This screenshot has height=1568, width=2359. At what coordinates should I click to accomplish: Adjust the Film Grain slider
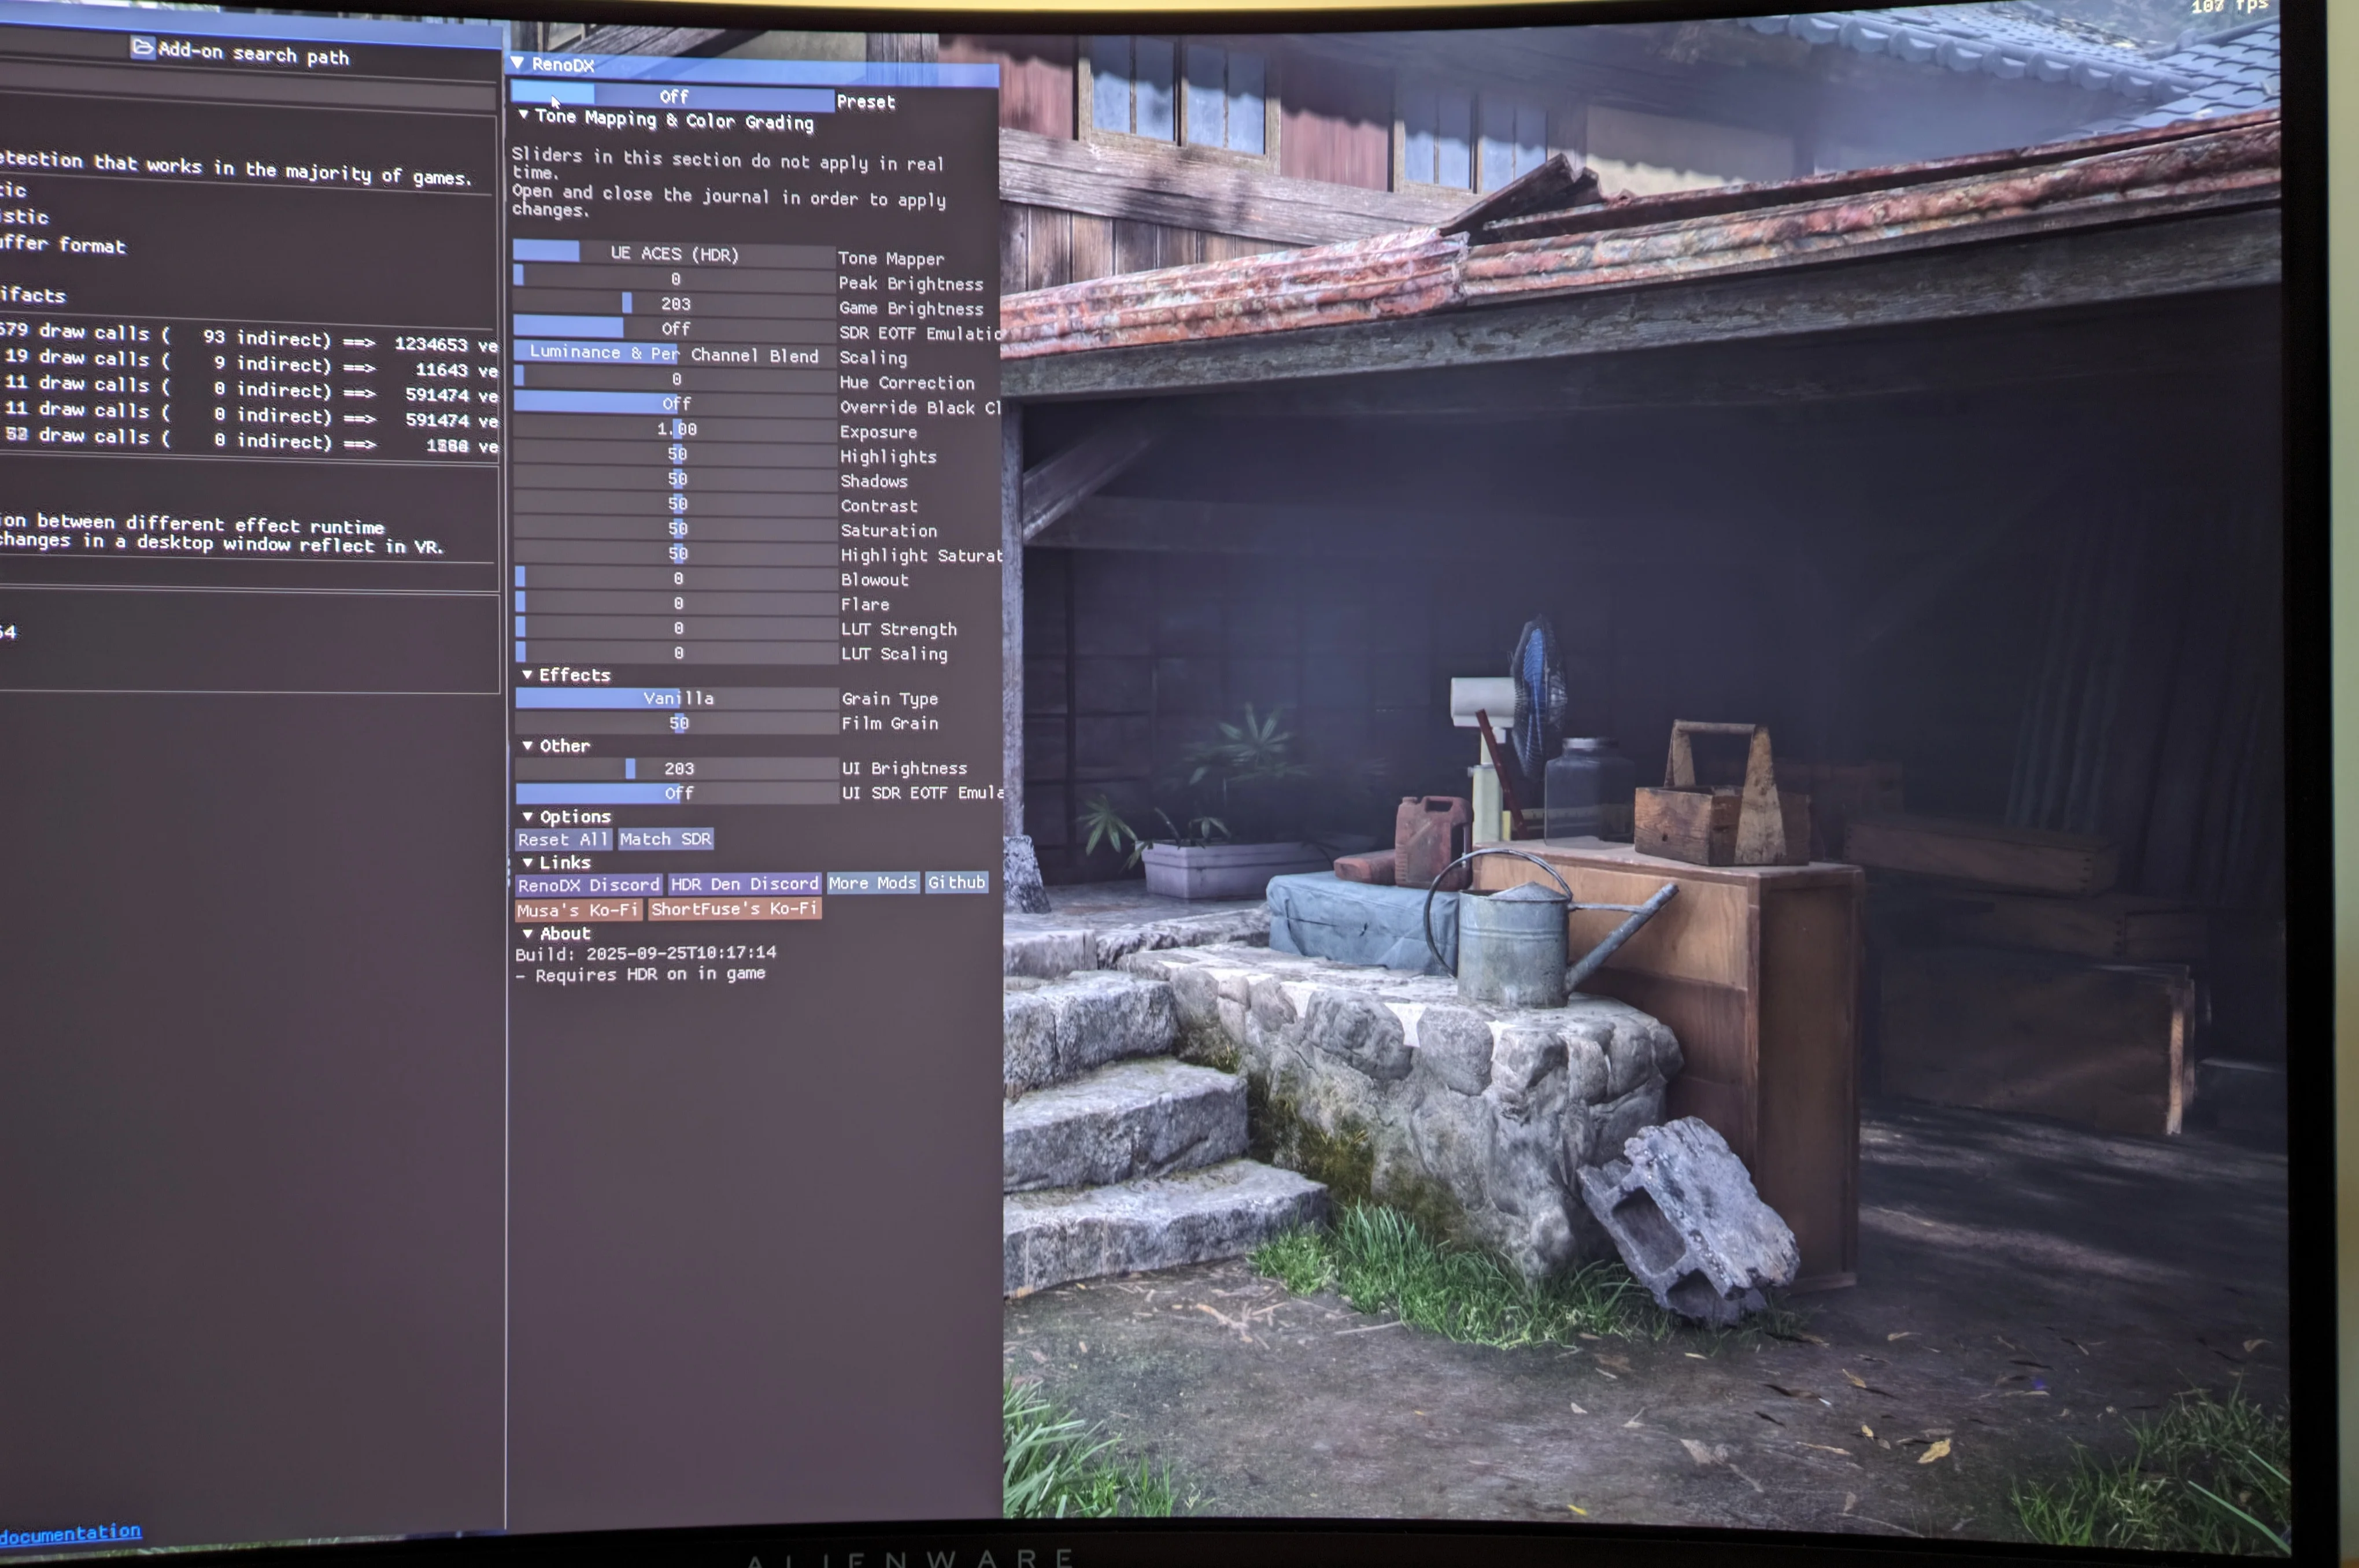(677, 723)
